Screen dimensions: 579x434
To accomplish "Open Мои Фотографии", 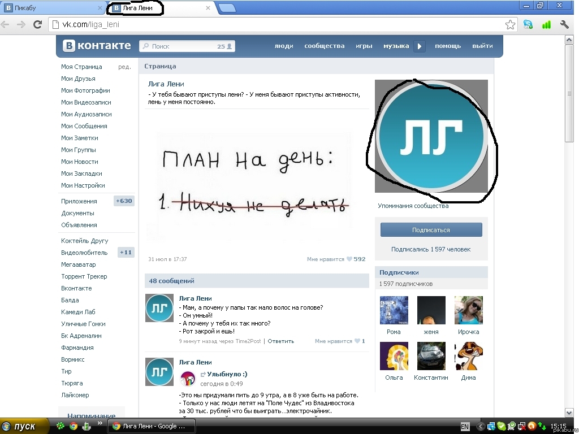I will (86, 90).
